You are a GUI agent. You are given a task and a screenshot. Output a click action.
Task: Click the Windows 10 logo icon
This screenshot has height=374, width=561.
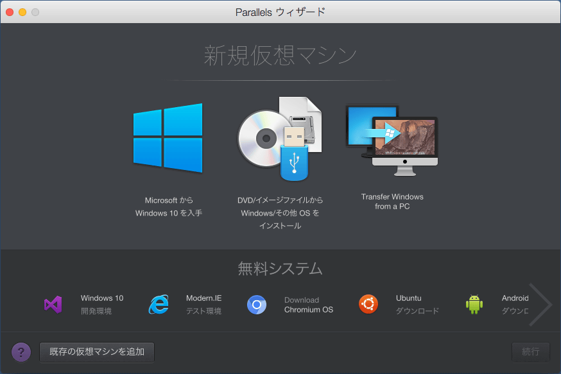click(x=168, y=138)
